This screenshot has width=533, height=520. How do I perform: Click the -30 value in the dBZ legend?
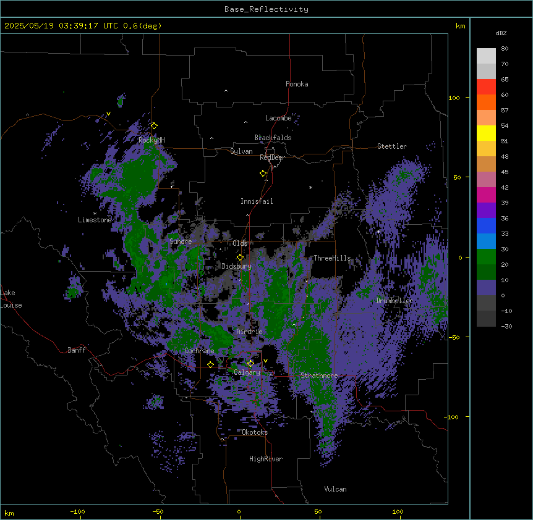coord(506,326)
